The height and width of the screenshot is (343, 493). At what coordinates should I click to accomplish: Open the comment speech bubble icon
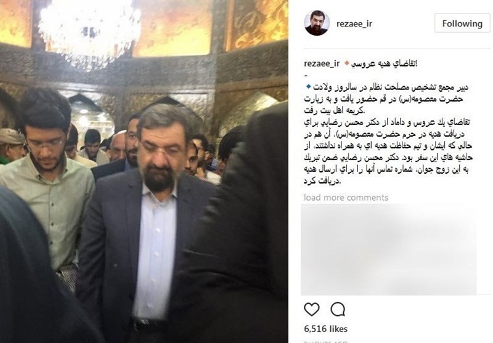338,309
